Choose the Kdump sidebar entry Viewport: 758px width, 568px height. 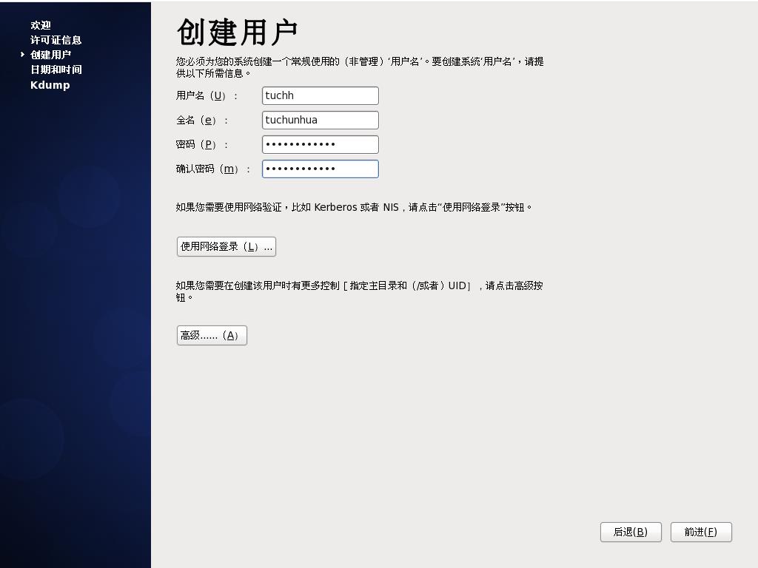pos(50,85)
